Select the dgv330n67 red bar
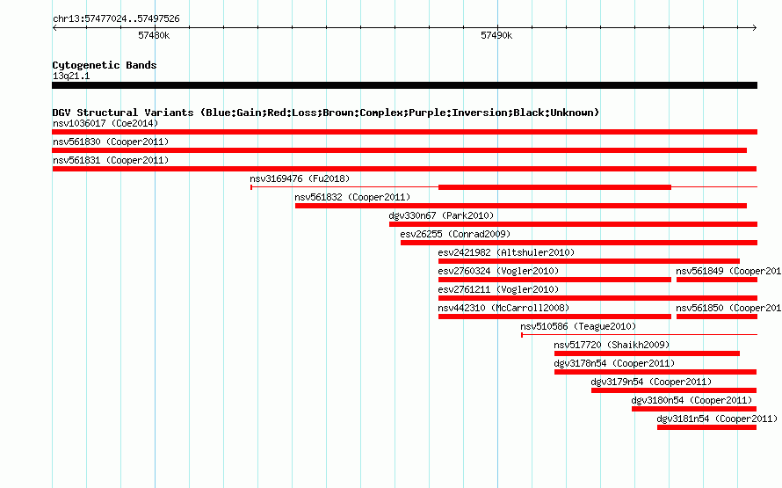Image resolution: width=782 pixels, height=488 pixels. pos(573,224)
